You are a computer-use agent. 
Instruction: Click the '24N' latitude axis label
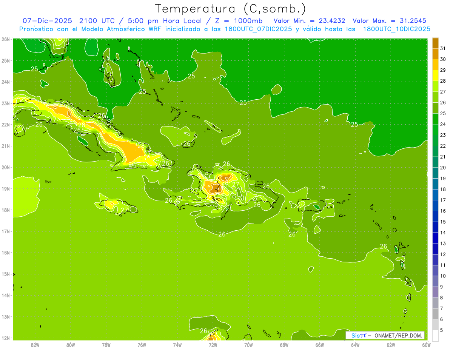pyautogui.click(x=6, y=82)
